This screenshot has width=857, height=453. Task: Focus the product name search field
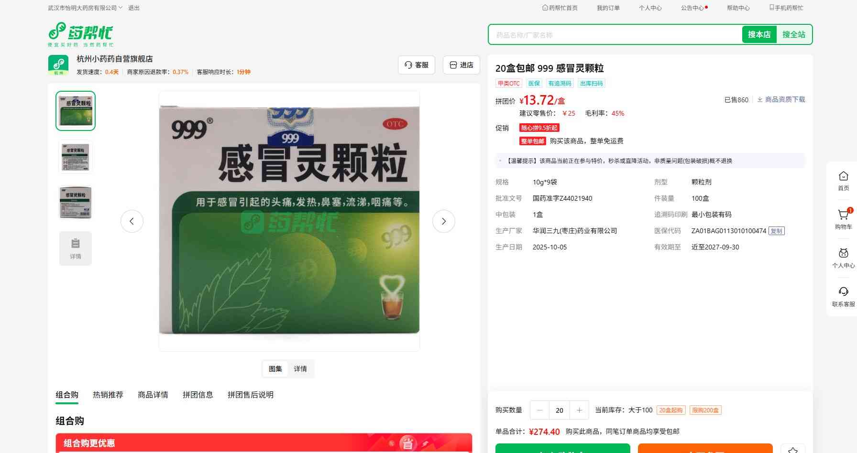(615, 35)
